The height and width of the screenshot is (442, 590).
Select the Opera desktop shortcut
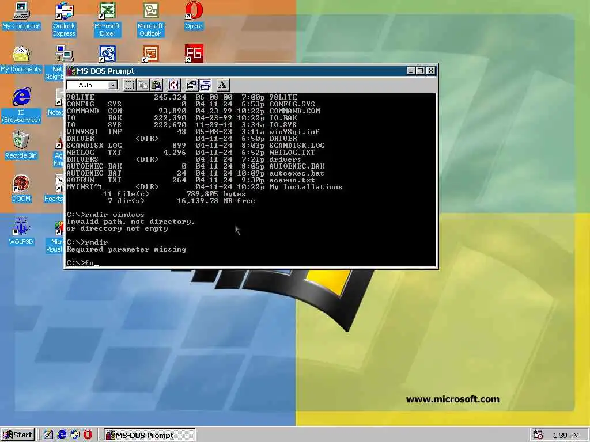(194, 16)
